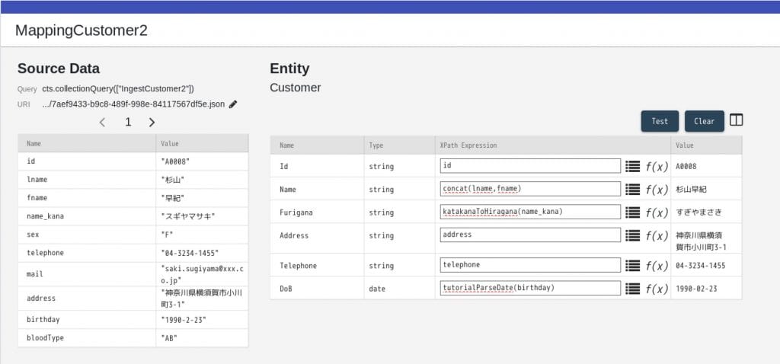Open source property list for Id row
The image size is (780, 364).
632,166
